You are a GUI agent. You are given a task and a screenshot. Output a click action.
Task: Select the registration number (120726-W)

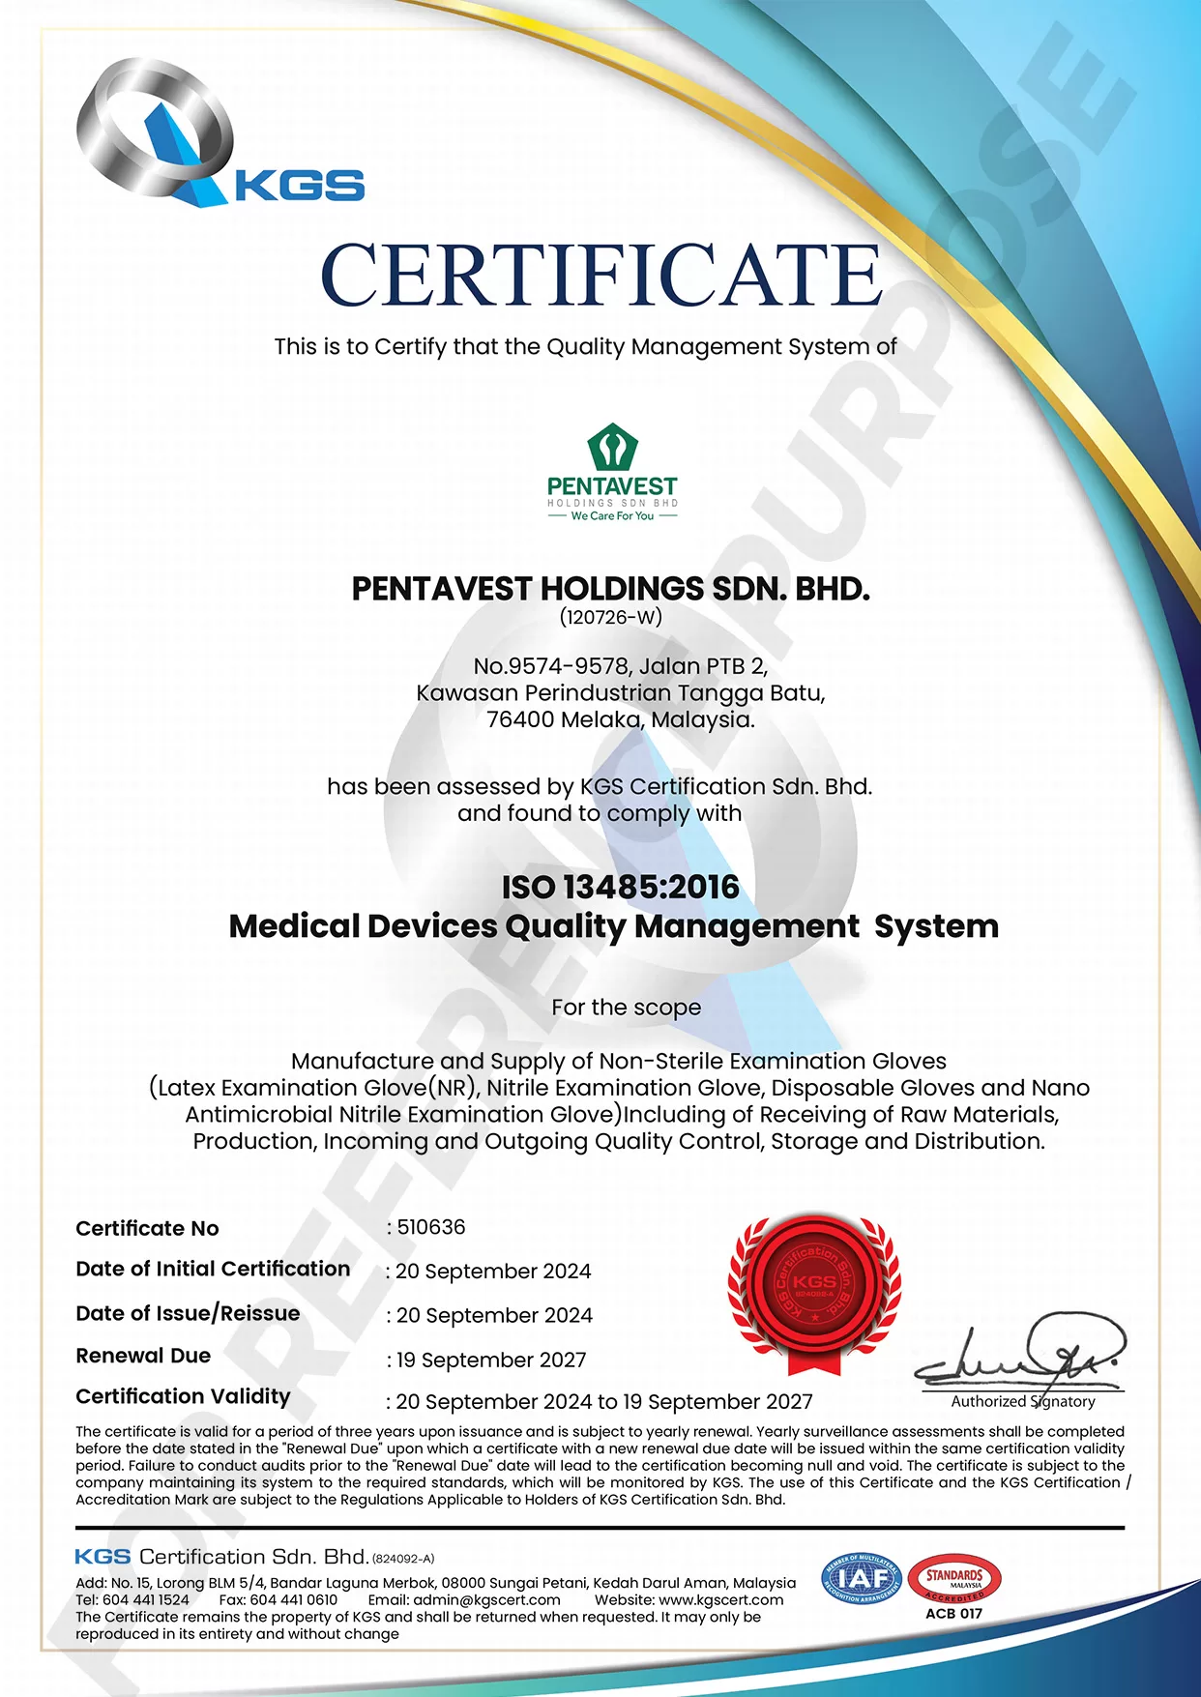pyautogui.click(x=610, y=617)
